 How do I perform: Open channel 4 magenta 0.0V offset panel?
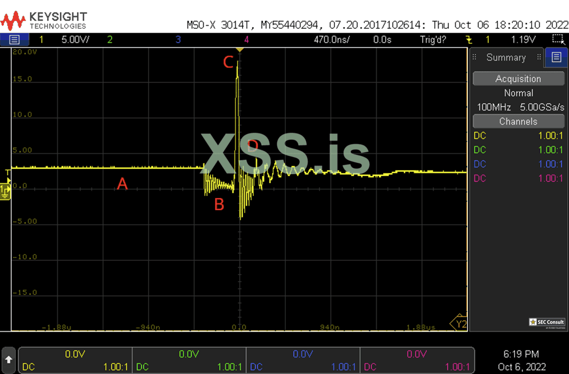coord(417,360)
